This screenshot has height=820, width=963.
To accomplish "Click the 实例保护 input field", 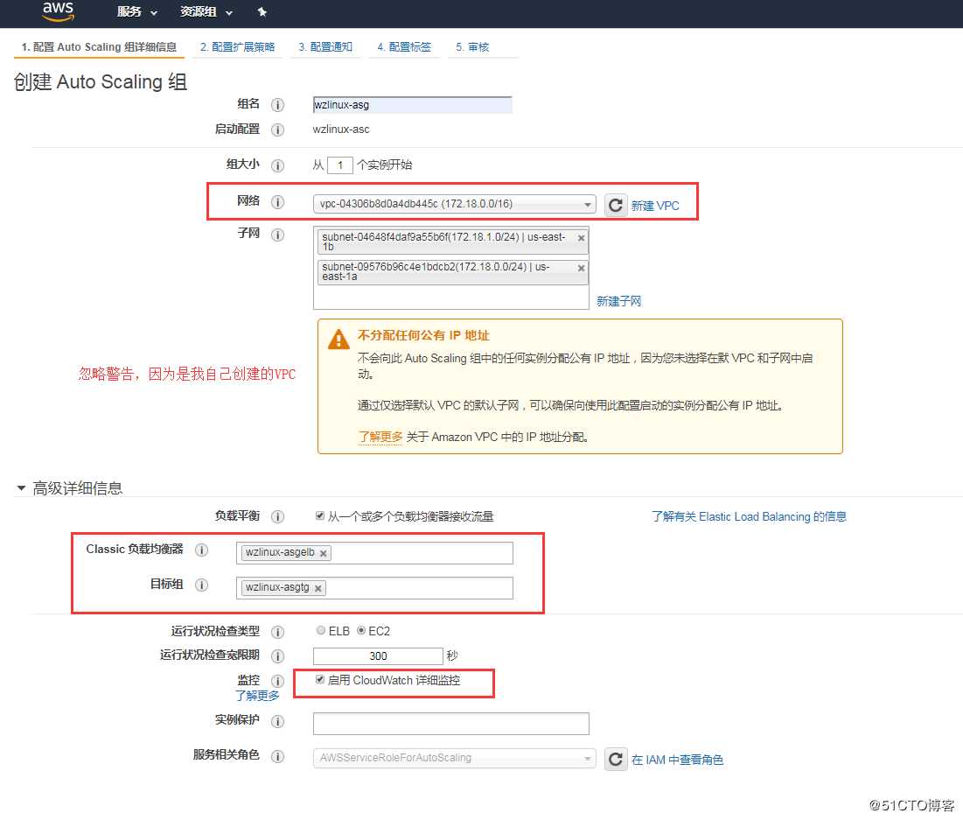I will pos(450,724).
